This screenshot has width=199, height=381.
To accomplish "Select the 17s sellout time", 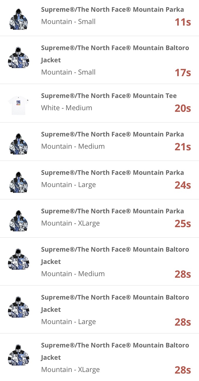I will 183,73.
